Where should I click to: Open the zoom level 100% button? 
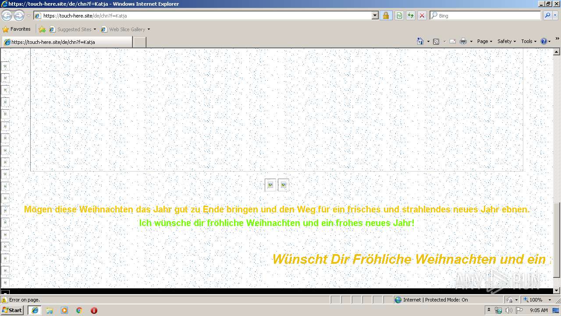533,300
